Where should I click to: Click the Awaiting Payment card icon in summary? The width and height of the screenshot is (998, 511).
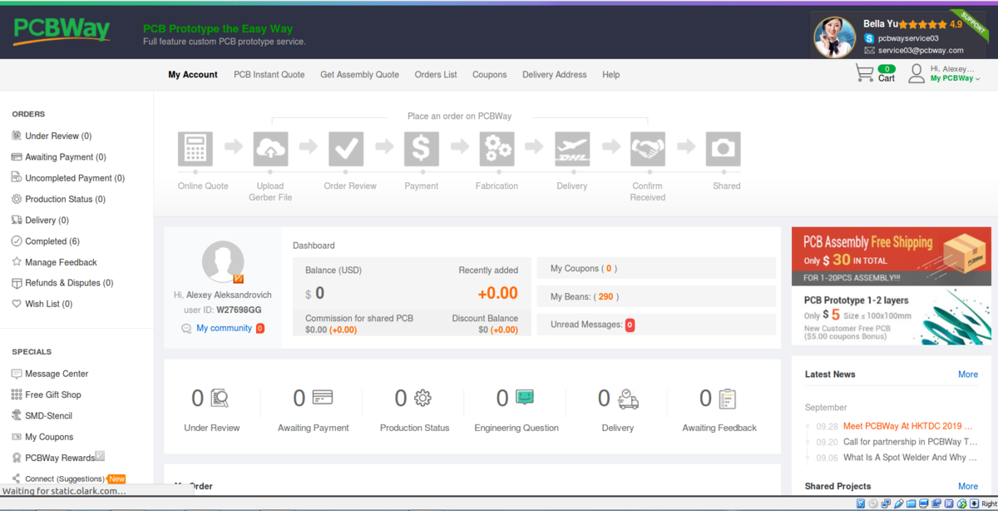[323, 399]
